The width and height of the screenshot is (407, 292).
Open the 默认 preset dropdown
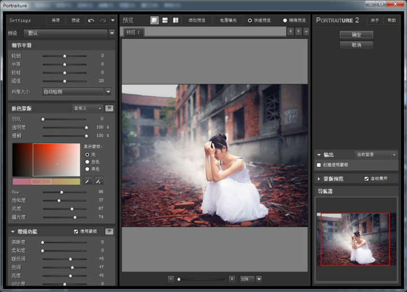pyautogui.click(x=69, y=33)
